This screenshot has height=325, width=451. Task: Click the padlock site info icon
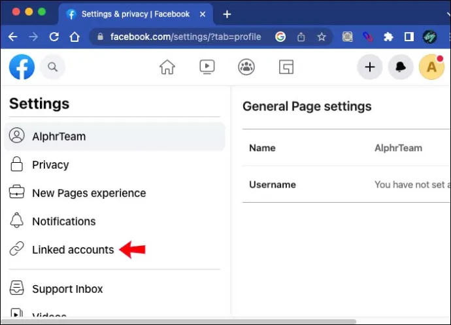pyautogui.click(x=100, y=37)
